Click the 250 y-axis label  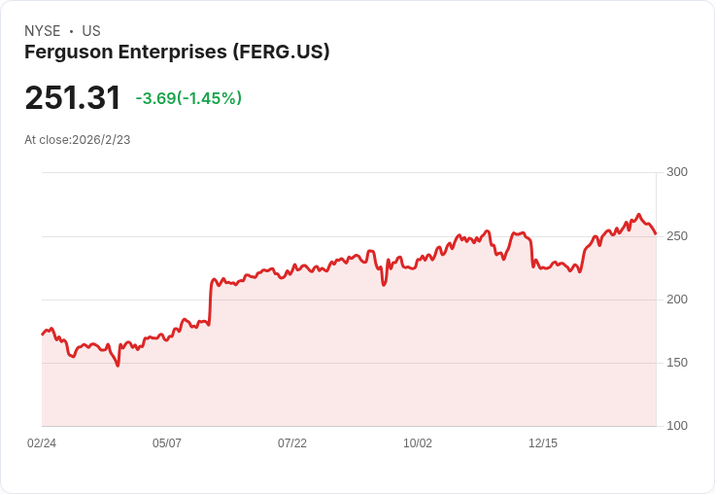[677, 236]
